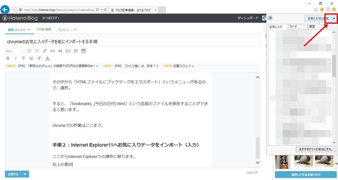Click the おすすめサイトを有効にする button
Screen dimensions: 338x180
coord(316,149)
